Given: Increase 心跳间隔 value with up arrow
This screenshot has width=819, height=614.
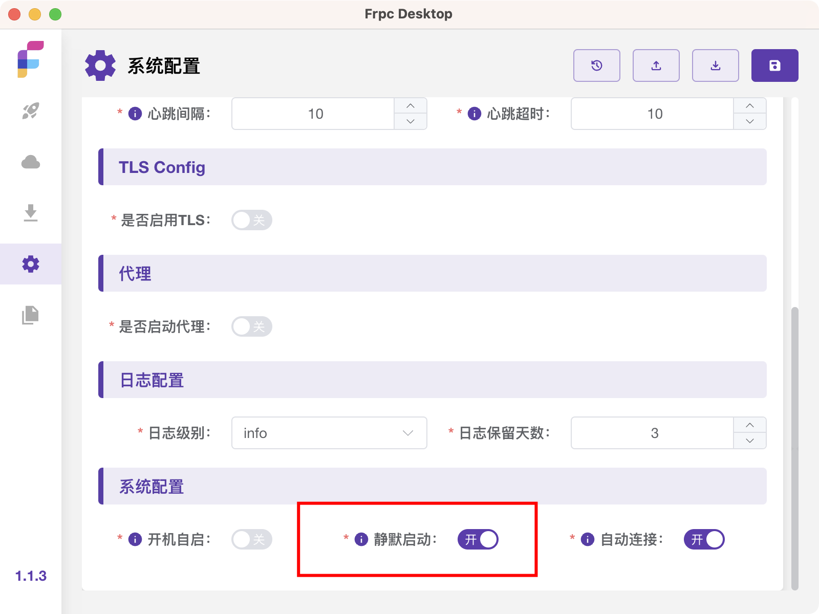Looking at the screenshot, I should tap(411, 106).
